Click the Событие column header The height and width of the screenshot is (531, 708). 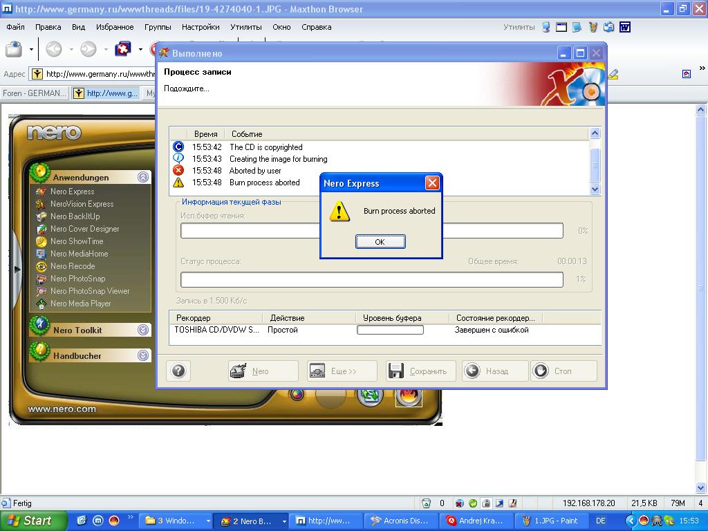coord(247,134)
